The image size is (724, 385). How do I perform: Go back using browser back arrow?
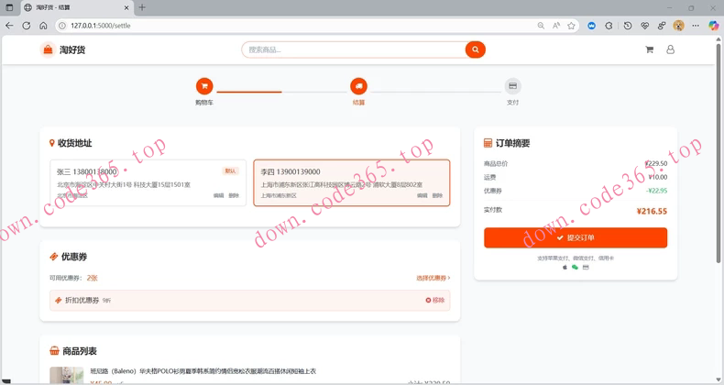tap(9, 26)
